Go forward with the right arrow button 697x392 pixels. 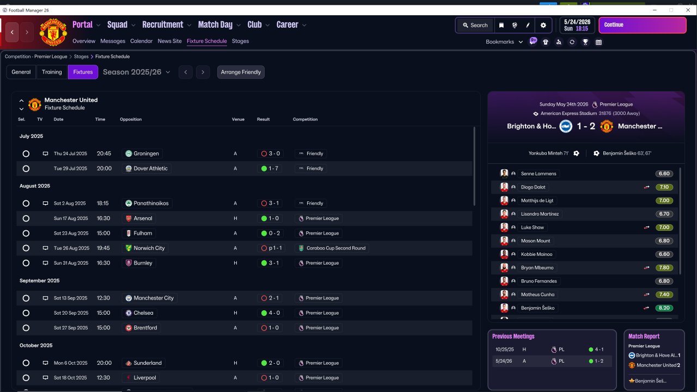coord(27,33)
